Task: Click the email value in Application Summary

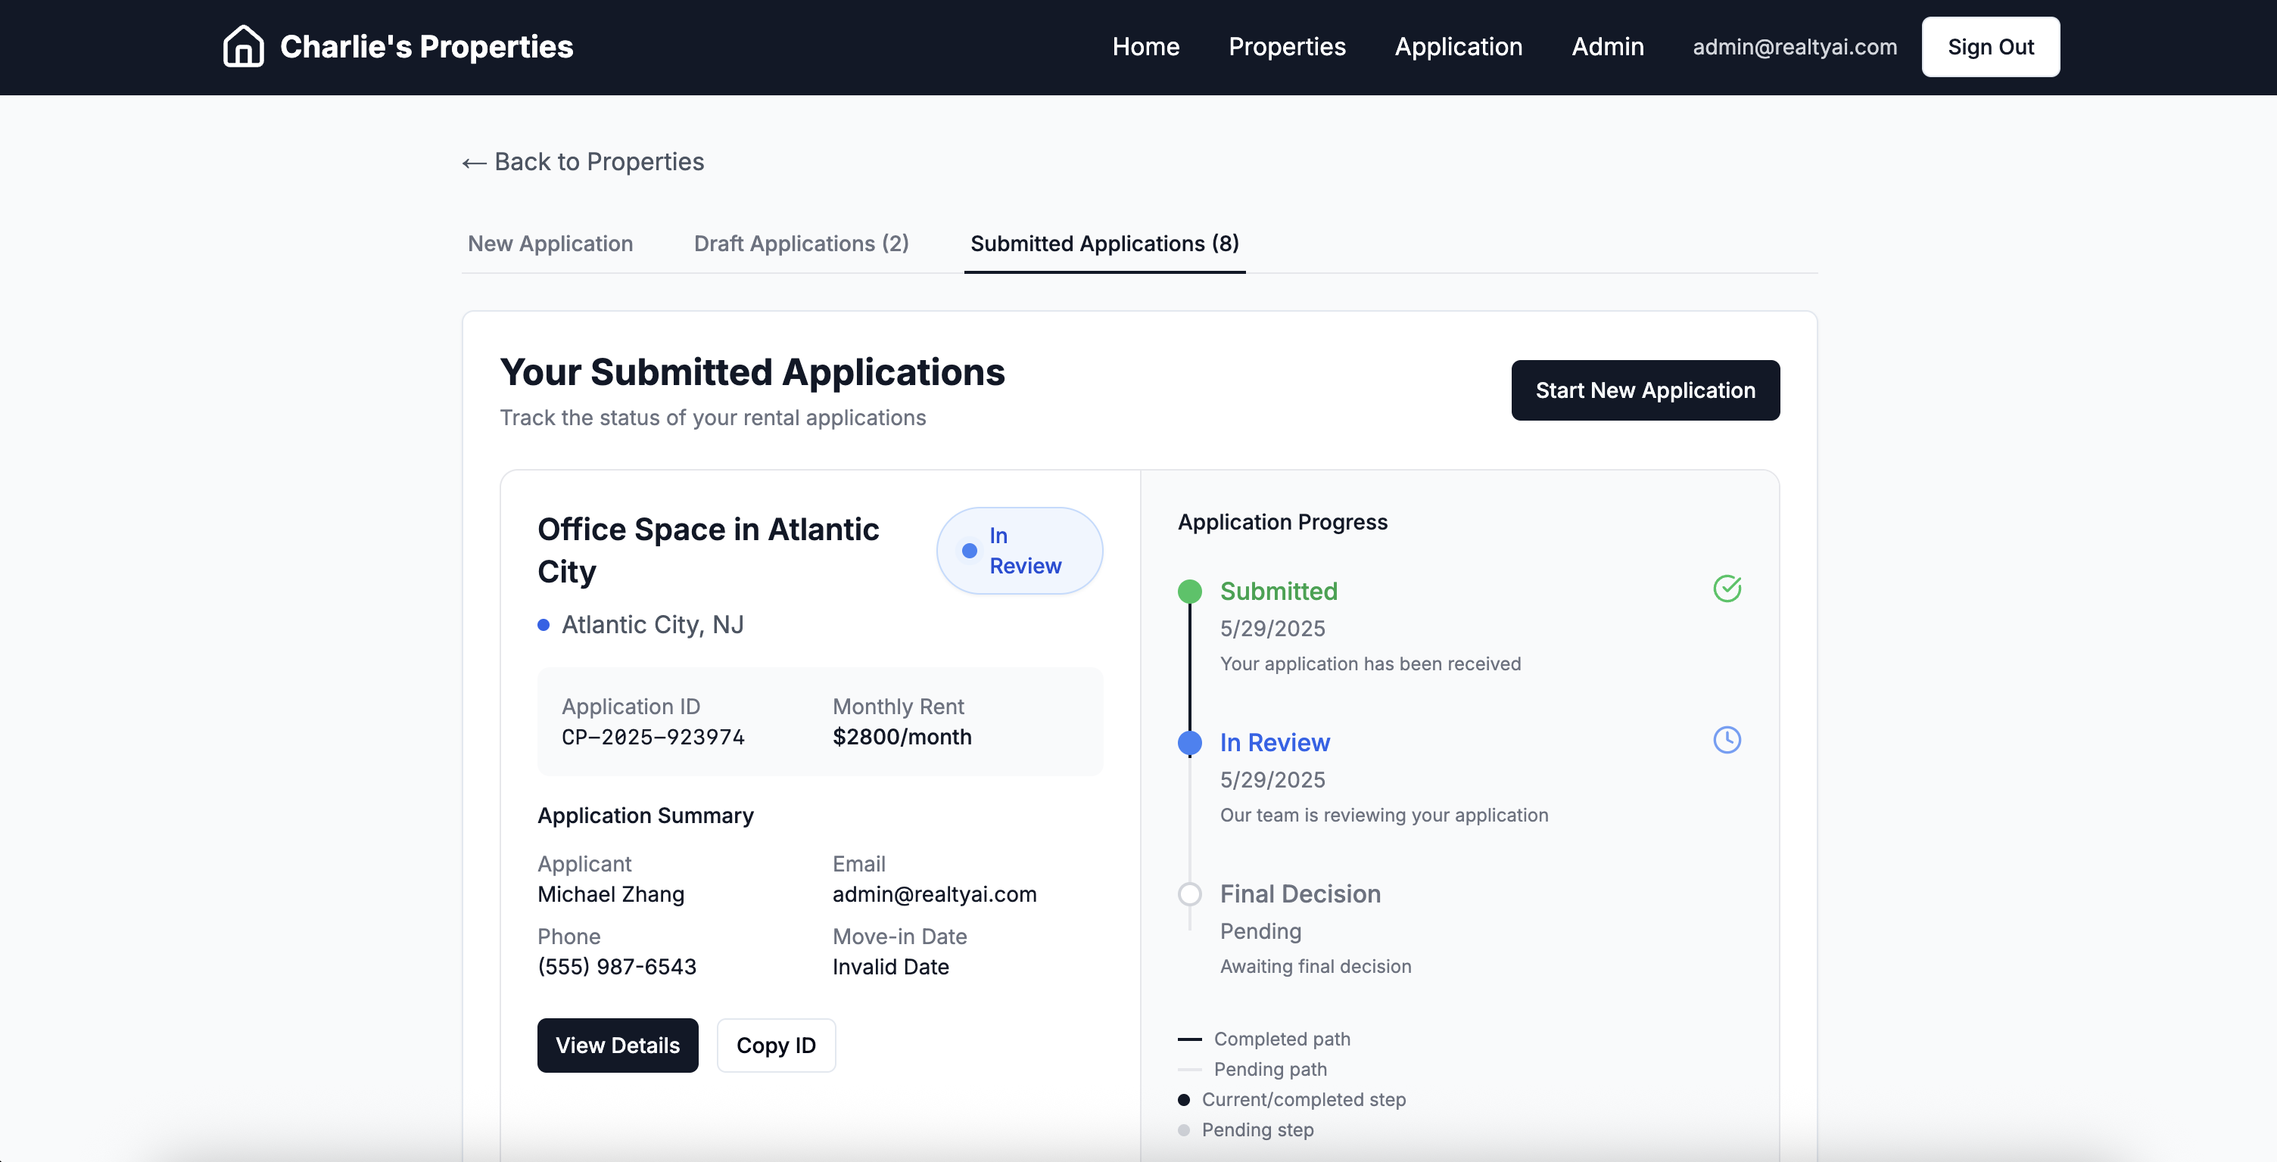Action: point(934,894)
